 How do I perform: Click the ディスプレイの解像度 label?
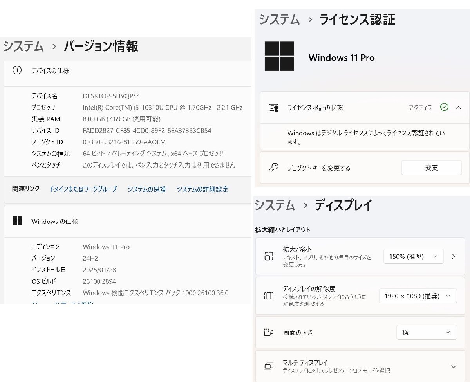click(x=309, y=289)
